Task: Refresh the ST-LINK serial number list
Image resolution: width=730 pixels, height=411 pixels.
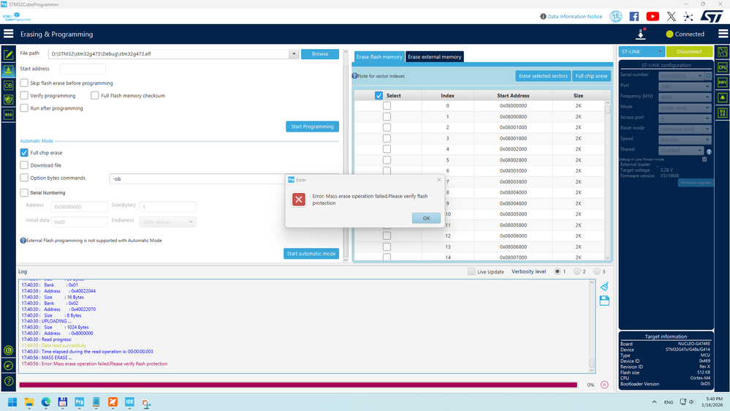Action: point(709,75)
